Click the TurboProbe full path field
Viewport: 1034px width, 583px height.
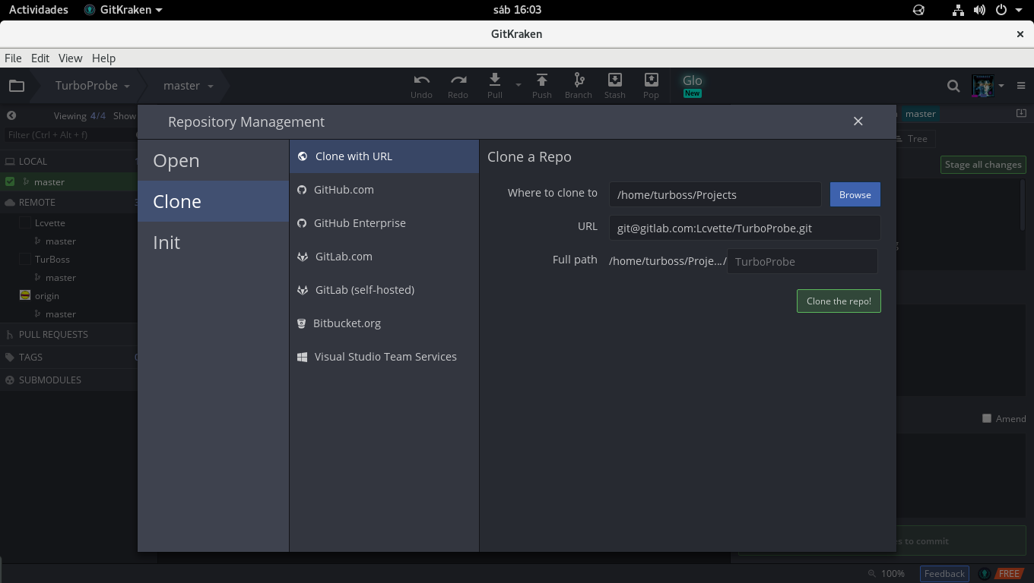[x=802, y=261]
